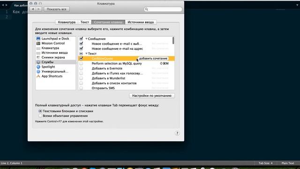Toggle the Сообщения group checkbox

point(81,38)
